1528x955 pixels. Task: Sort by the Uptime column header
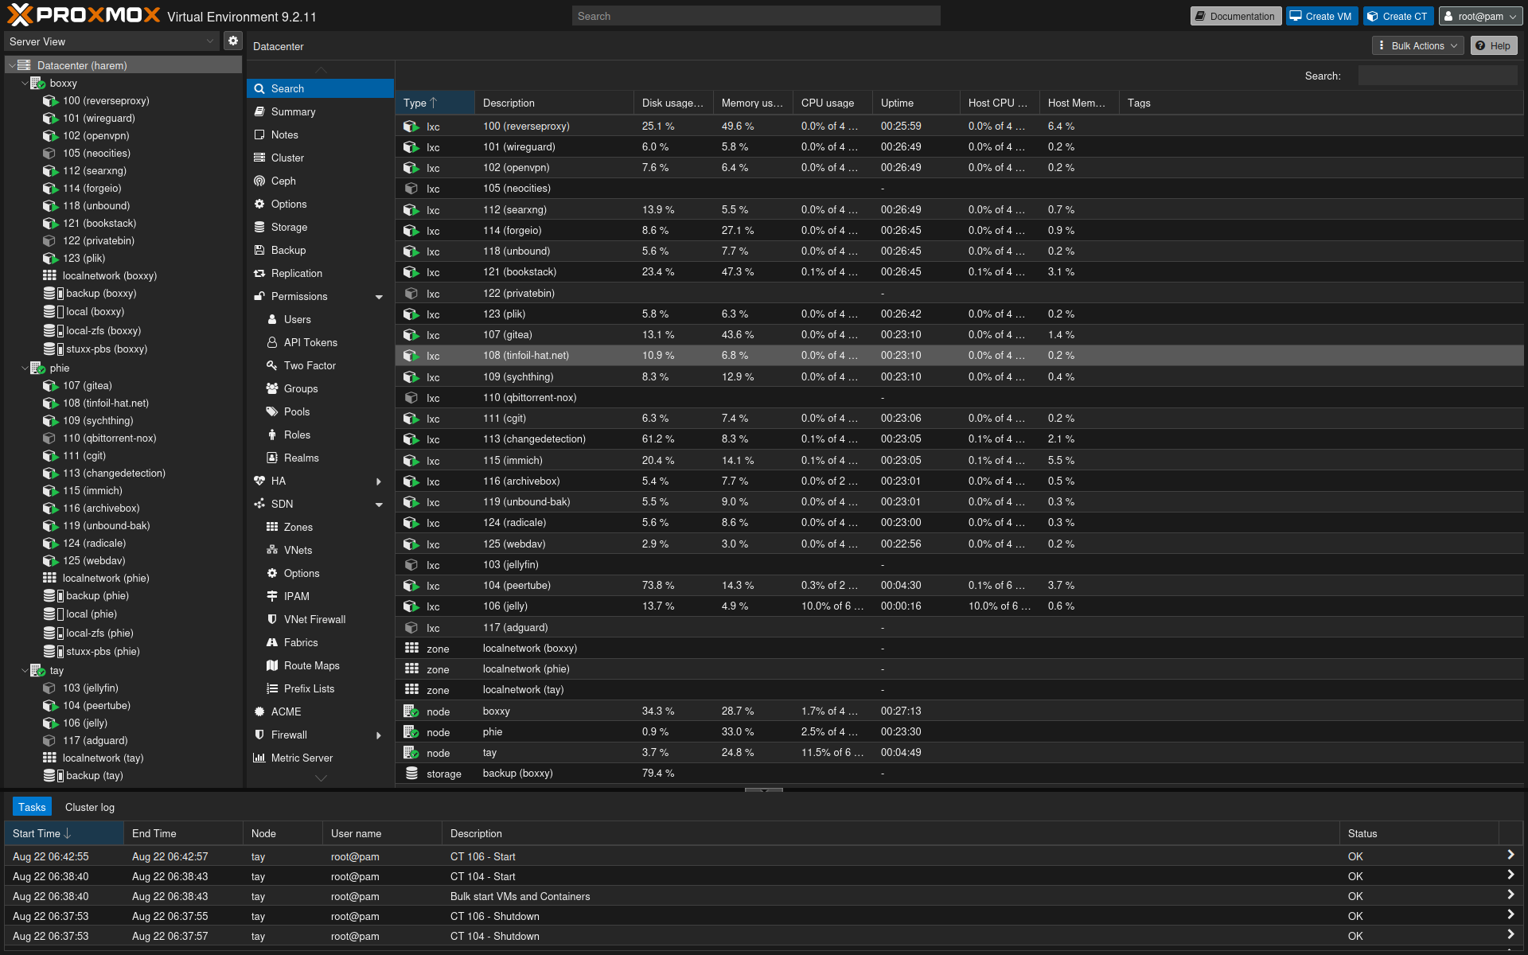coord(916,103)
